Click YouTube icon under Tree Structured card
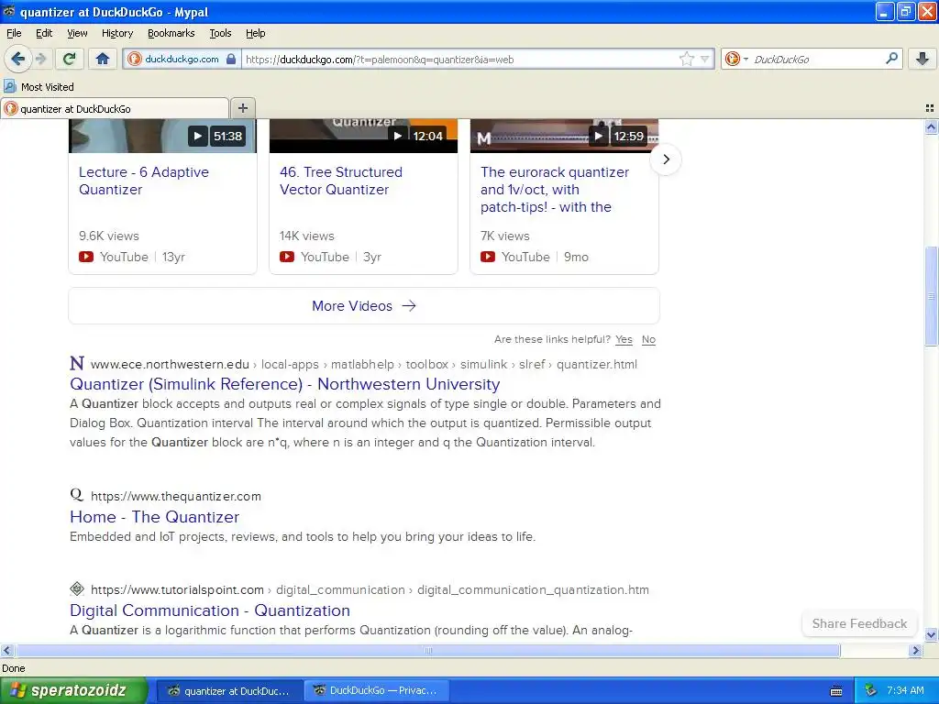 point(287,257)
